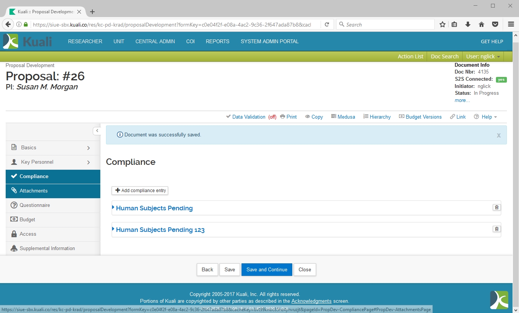This screenshot has width=519, height=313.
Task: Open Medusa view from toolbar
Action: (x=343, y=117)
